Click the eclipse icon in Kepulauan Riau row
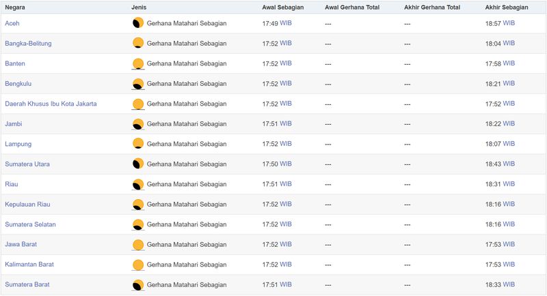This screenshot has height=296, width=547. [138, 205]
